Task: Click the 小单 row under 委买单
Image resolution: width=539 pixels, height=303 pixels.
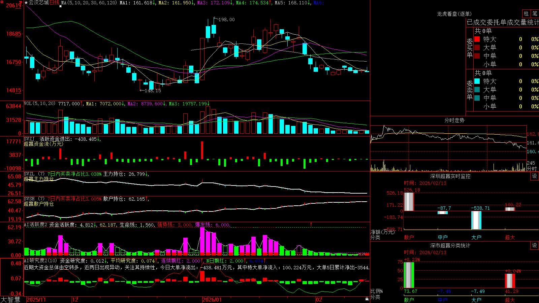Action: [x=506, y=64]
